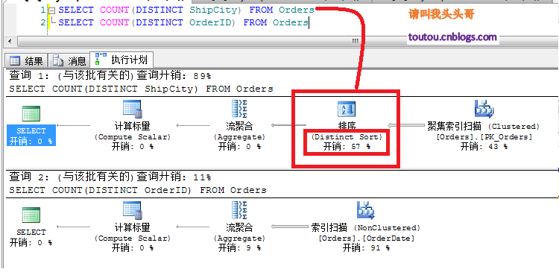The height and width of the screenshot is (272, 559).
Task: Click the Stream Aggregate icon in query 1
Action: click(239, 108)
